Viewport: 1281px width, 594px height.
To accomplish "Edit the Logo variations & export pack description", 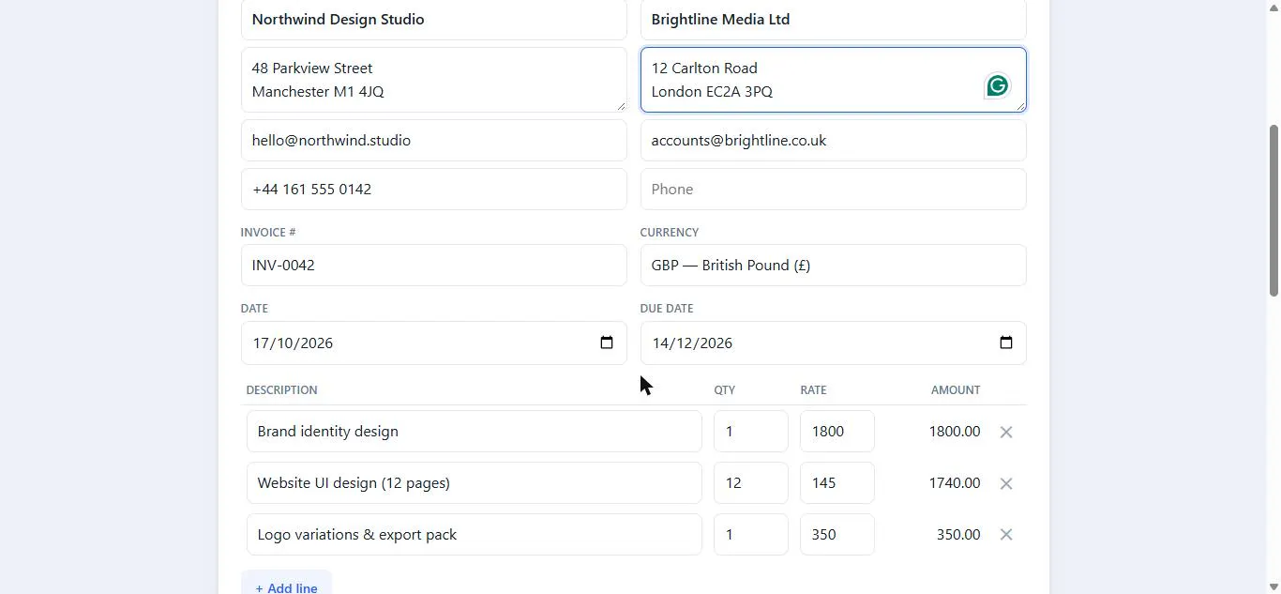I will point(474,535).
